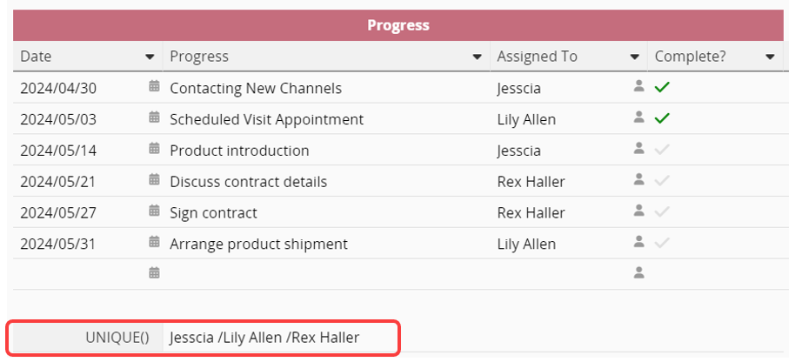
Task: Open calendar picker for 2024/04/30 row
Action: (154, 86)
